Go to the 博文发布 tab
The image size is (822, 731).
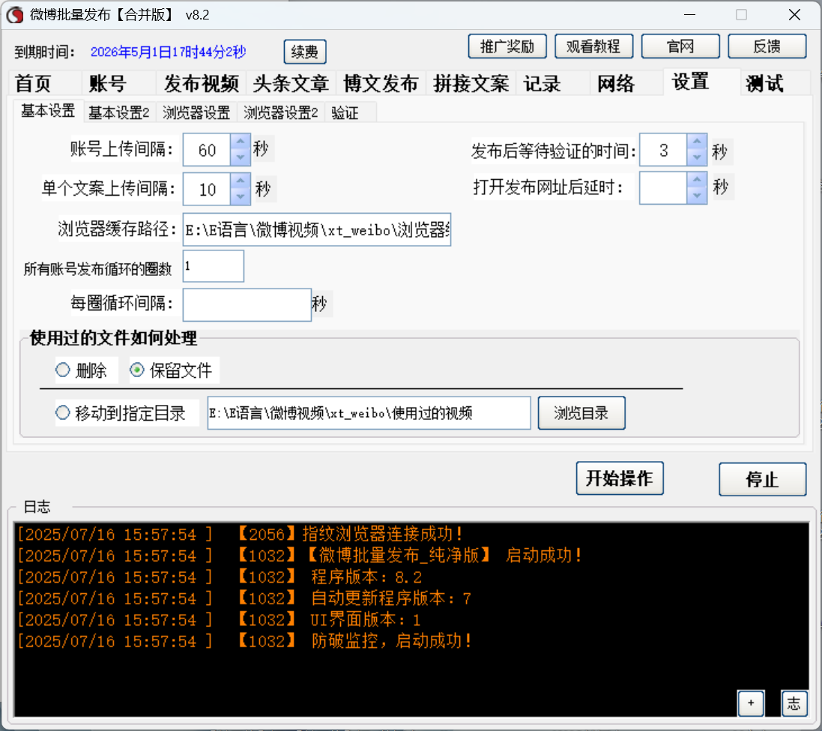pos(381,83)
